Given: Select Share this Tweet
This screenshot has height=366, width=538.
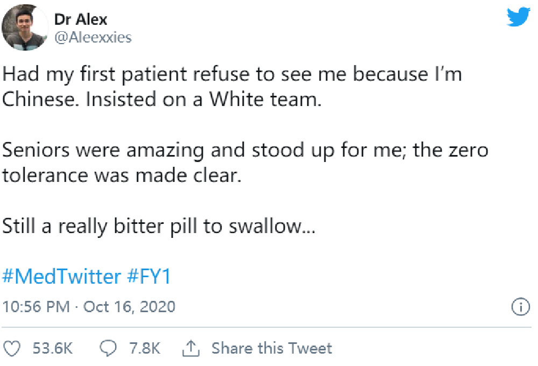Looking at the screenshot, I should (272, 348).
